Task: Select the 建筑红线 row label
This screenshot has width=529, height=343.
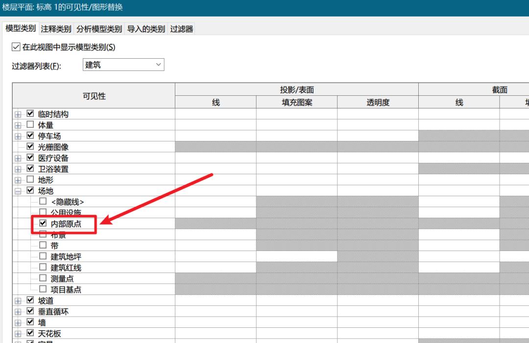Action: (x=66, y=268)
